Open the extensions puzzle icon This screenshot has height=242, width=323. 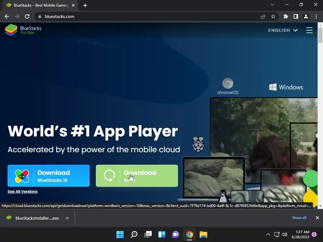286,16
